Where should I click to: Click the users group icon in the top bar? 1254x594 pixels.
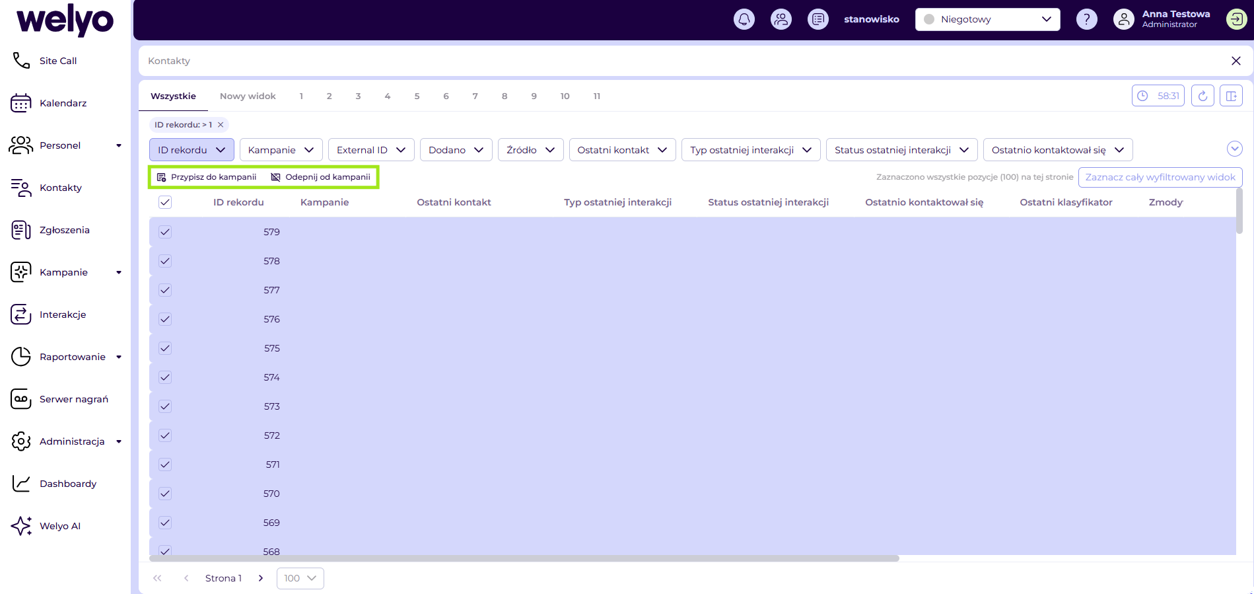click(781, 19)
